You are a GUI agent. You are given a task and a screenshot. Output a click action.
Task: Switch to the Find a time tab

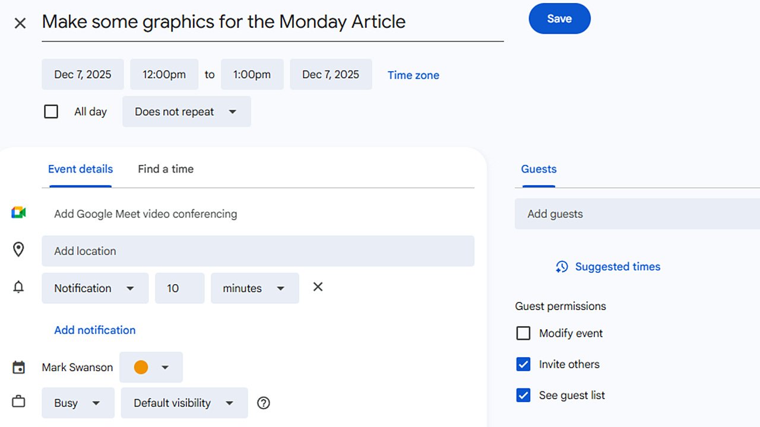(x=166, y=169)
